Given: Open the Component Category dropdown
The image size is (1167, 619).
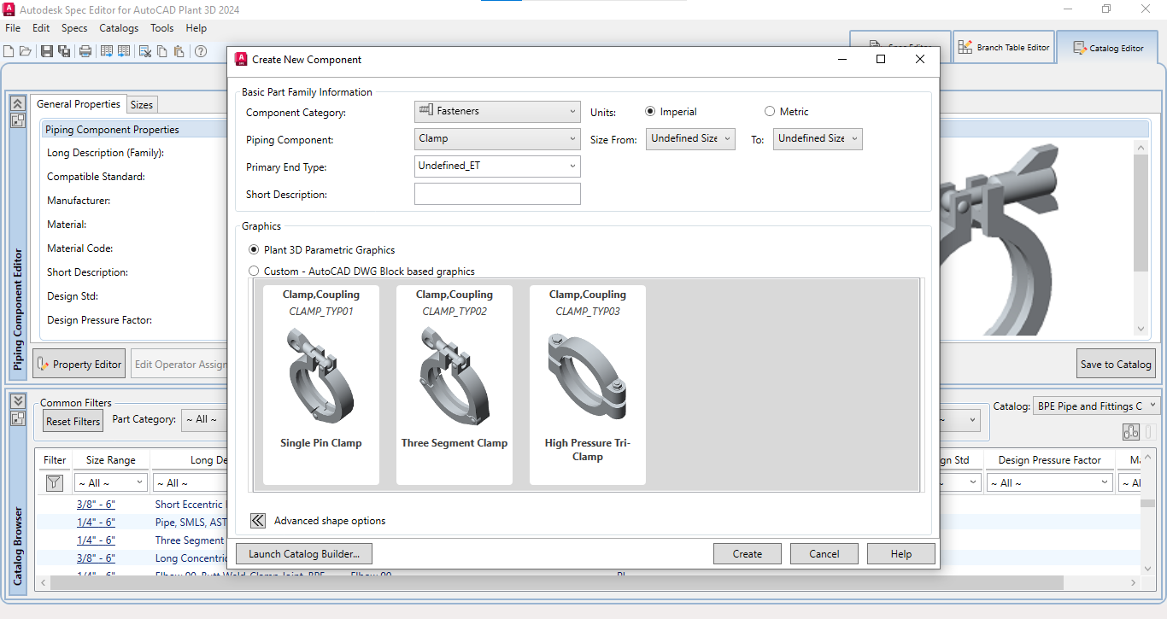Looking at the screenshot, I should click(497, 111).
